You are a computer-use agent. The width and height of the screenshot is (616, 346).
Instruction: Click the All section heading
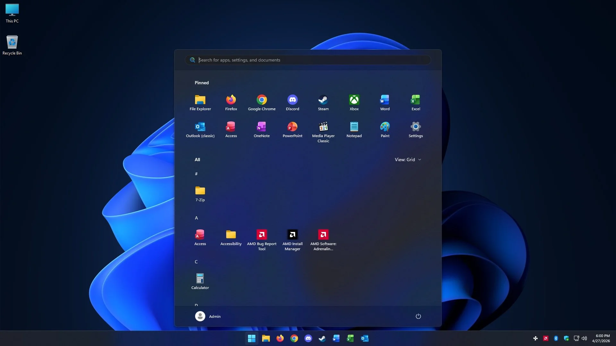[x=197, y=160]
